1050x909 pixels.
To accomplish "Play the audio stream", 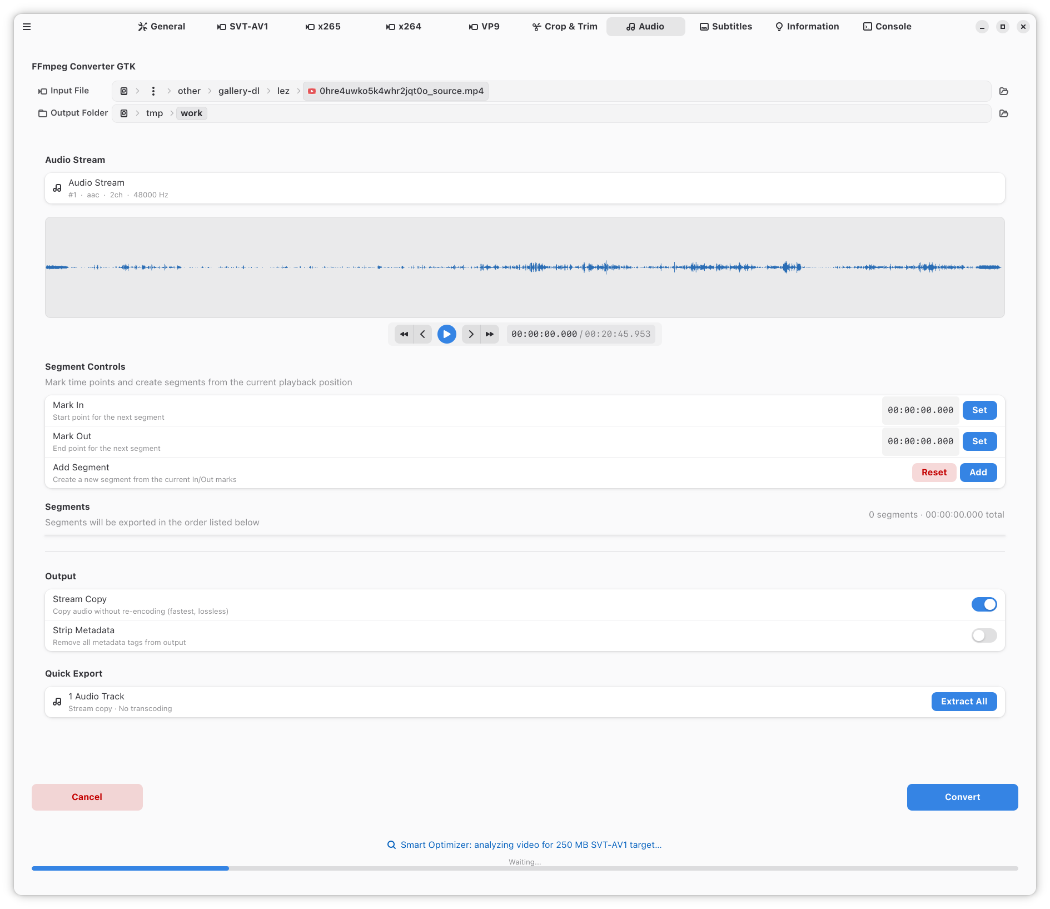I will pyautogui.click(x=447, y=334).
